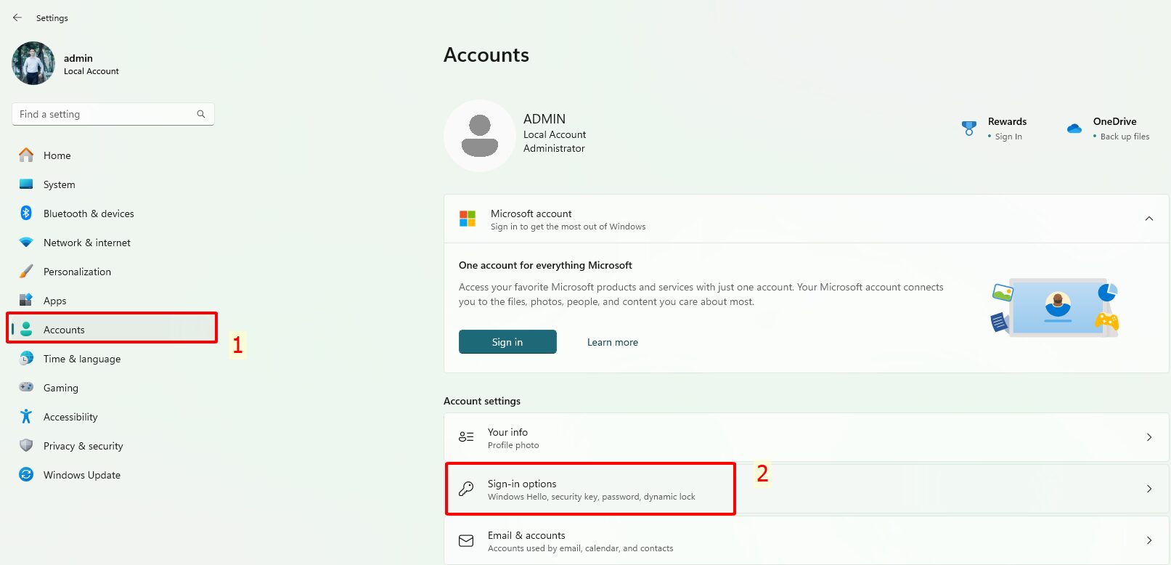
Task: Click the Bluetooth & devices icon
Action: tap(26, 214)
